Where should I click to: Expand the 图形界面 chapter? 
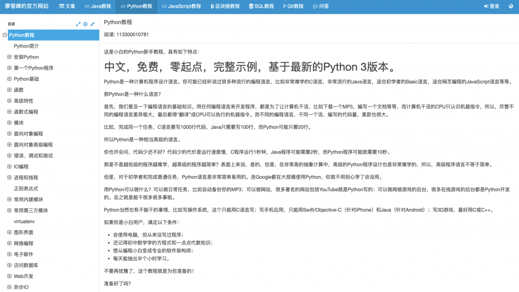coord(9,232)
